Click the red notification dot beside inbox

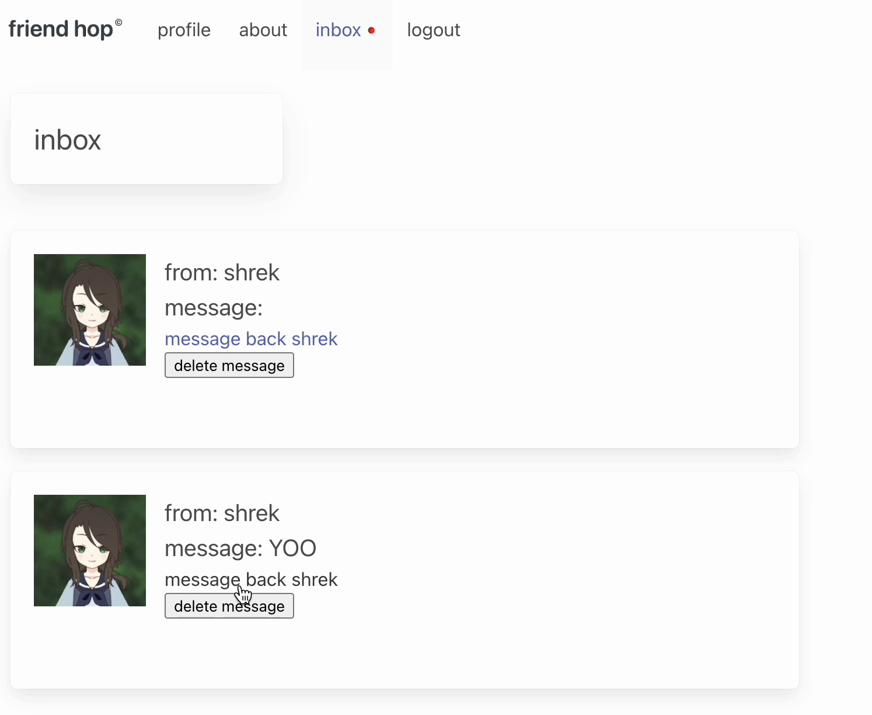(x=371, y=30)
